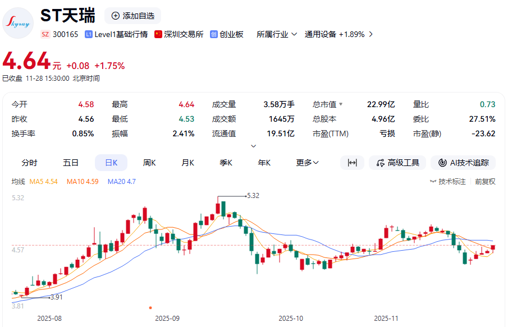Open AI技术追踪 tracking tool
This screenshot has width=512, height=327.
coord(463,163)
